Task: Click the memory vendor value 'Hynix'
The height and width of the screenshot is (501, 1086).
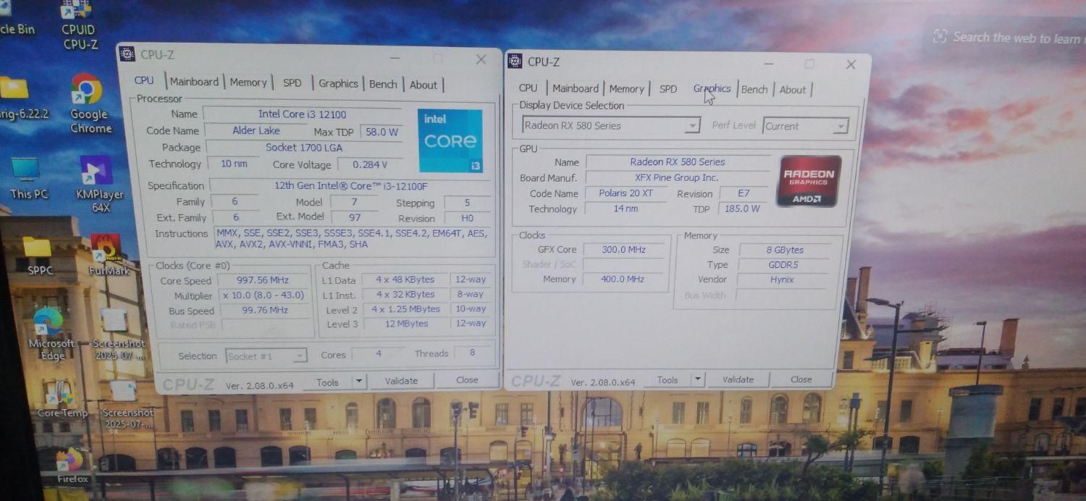Action: (x=782, y=279)
